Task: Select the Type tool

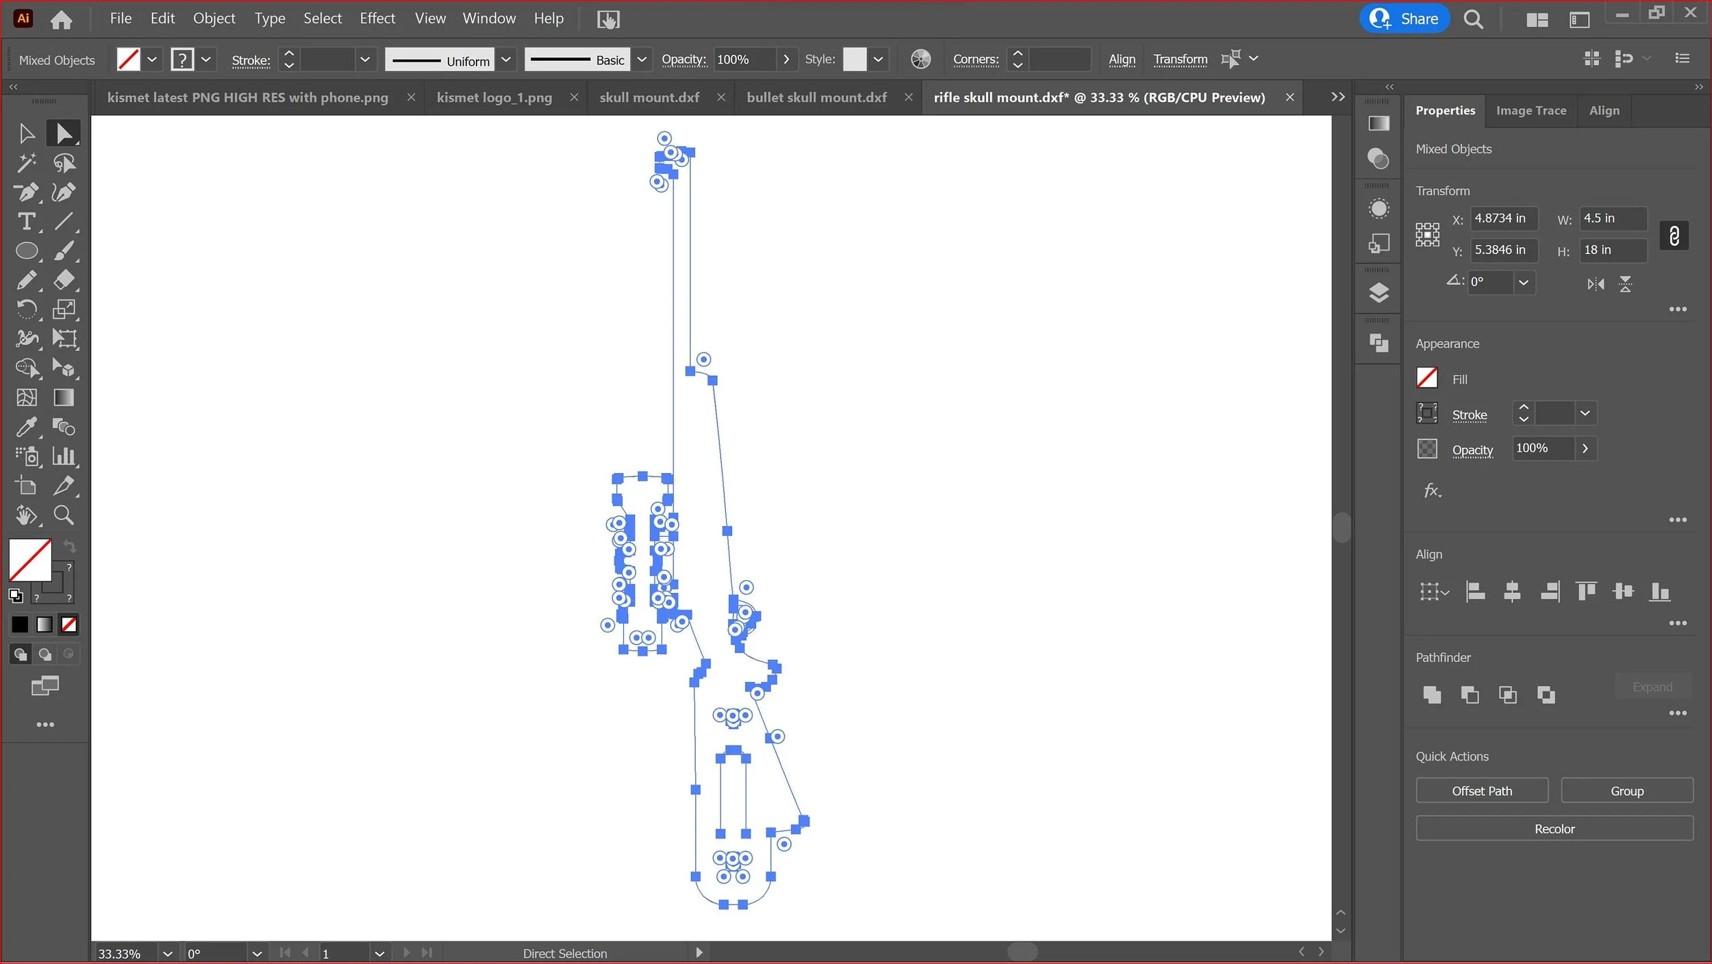Action: (x=27, y=222)
